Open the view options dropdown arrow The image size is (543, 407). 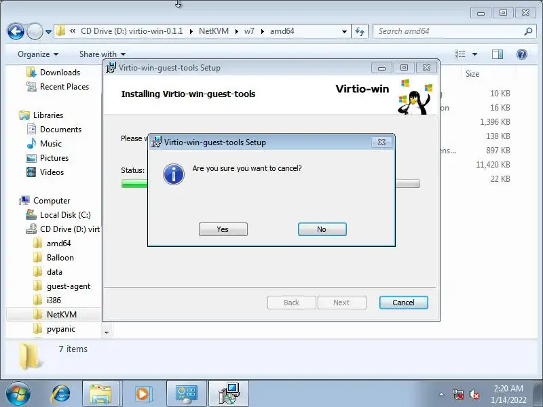[x=474, y=54]
